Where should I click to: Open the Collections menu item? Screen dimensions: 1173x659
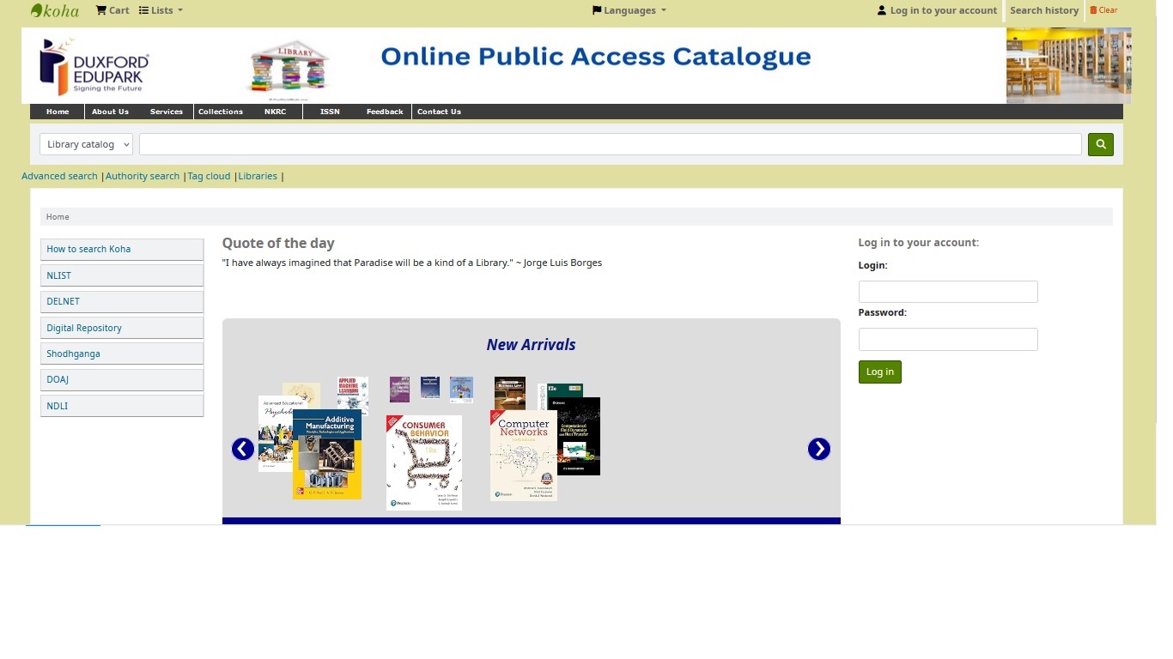[x=220, y=112]
